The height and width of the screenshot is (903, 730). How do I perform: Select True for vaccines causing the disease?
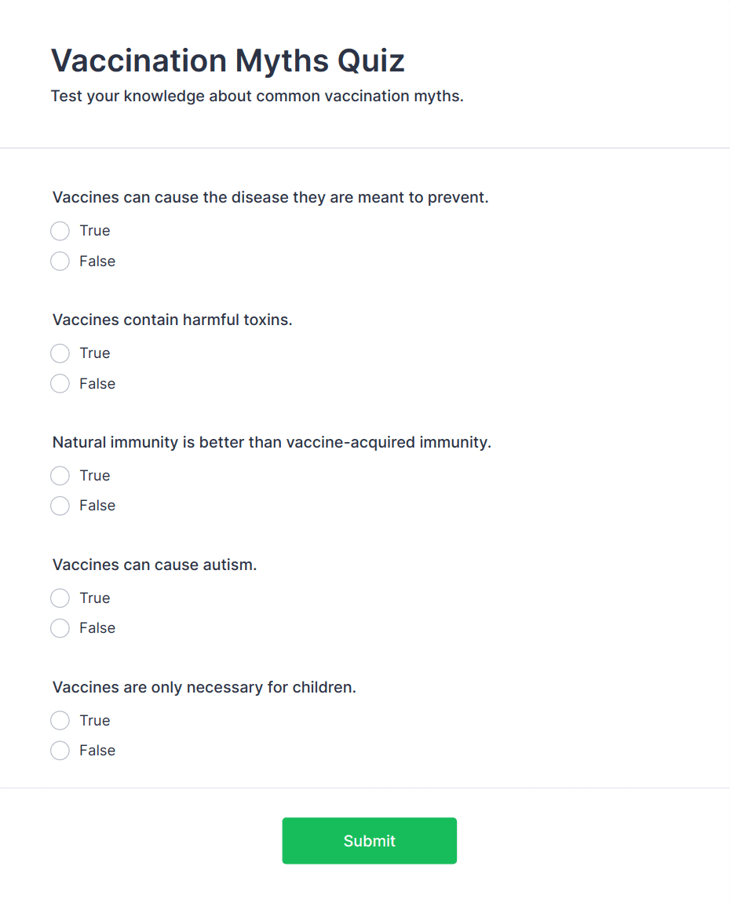click(60, 231)
